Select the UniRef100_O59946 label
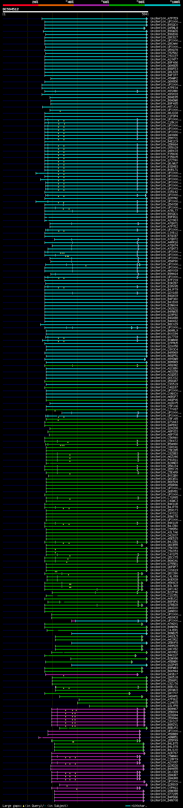183x808 pixels. pyautogui.click(x=164, y=718)
